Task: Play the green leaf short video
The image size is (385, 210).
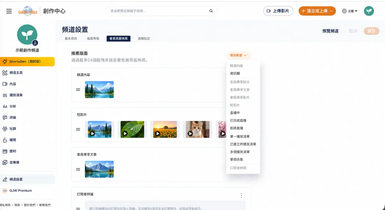Action: 132,129
